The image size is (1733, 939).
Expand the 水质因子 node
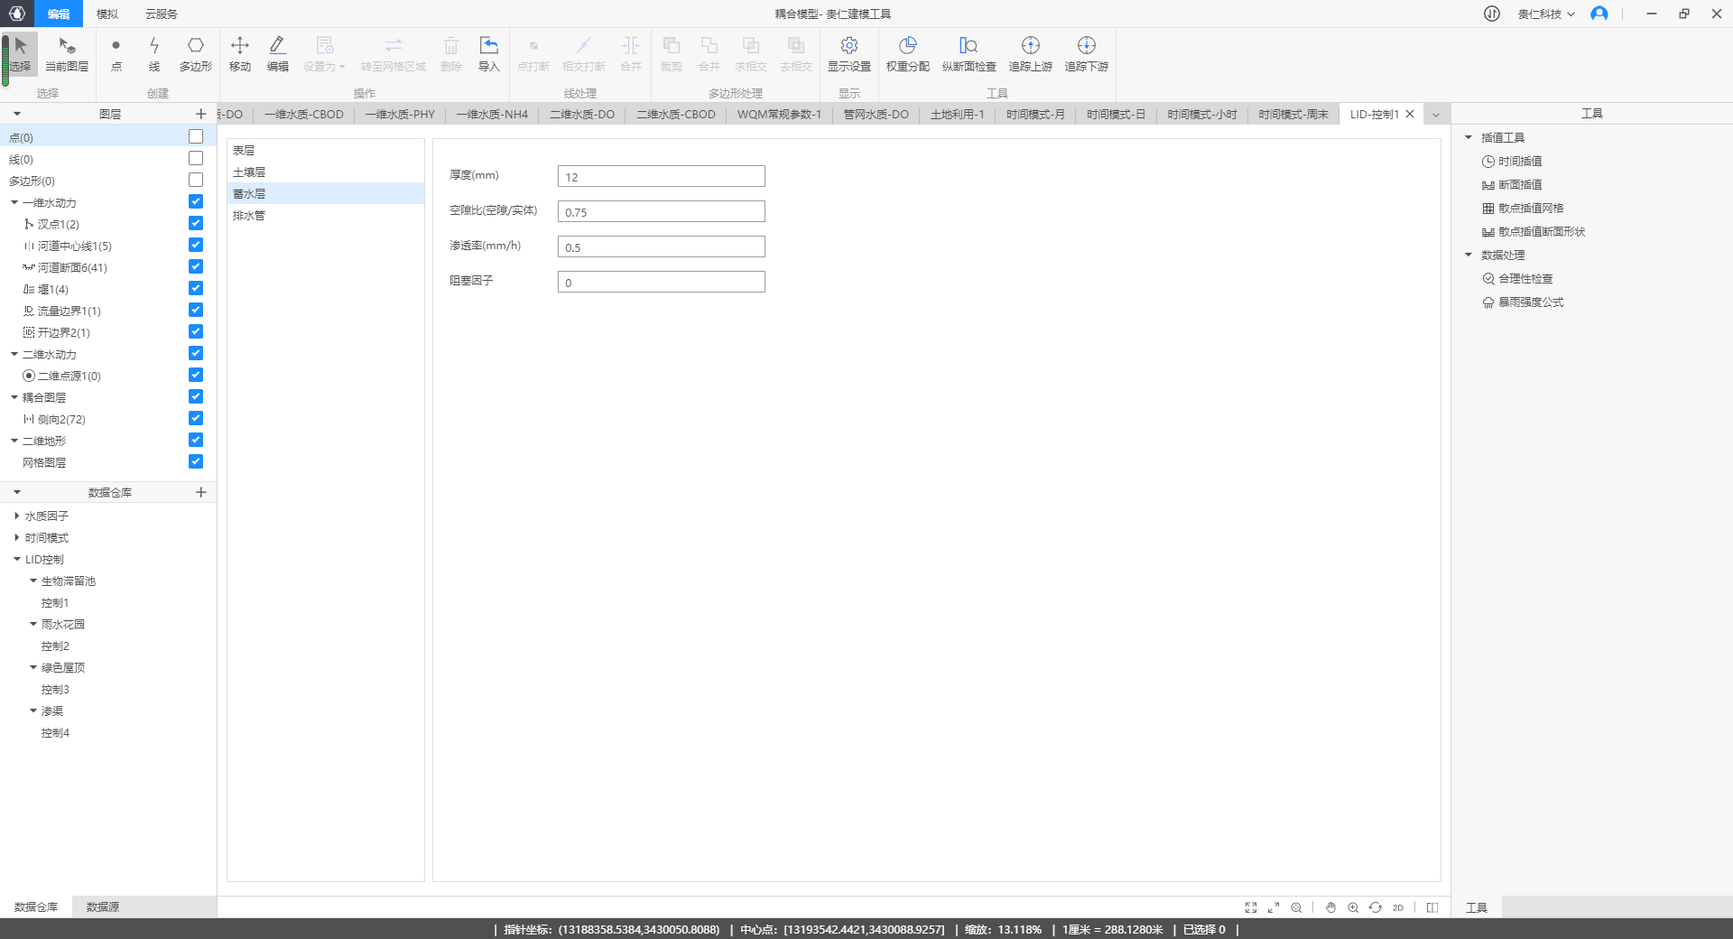point(17,516)
